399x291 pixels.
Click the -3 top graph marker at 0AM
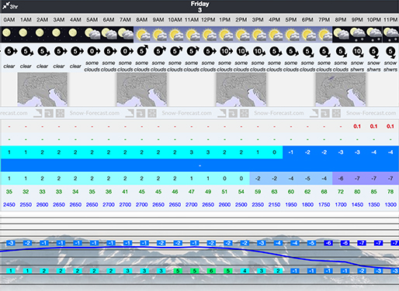point(11,243)
